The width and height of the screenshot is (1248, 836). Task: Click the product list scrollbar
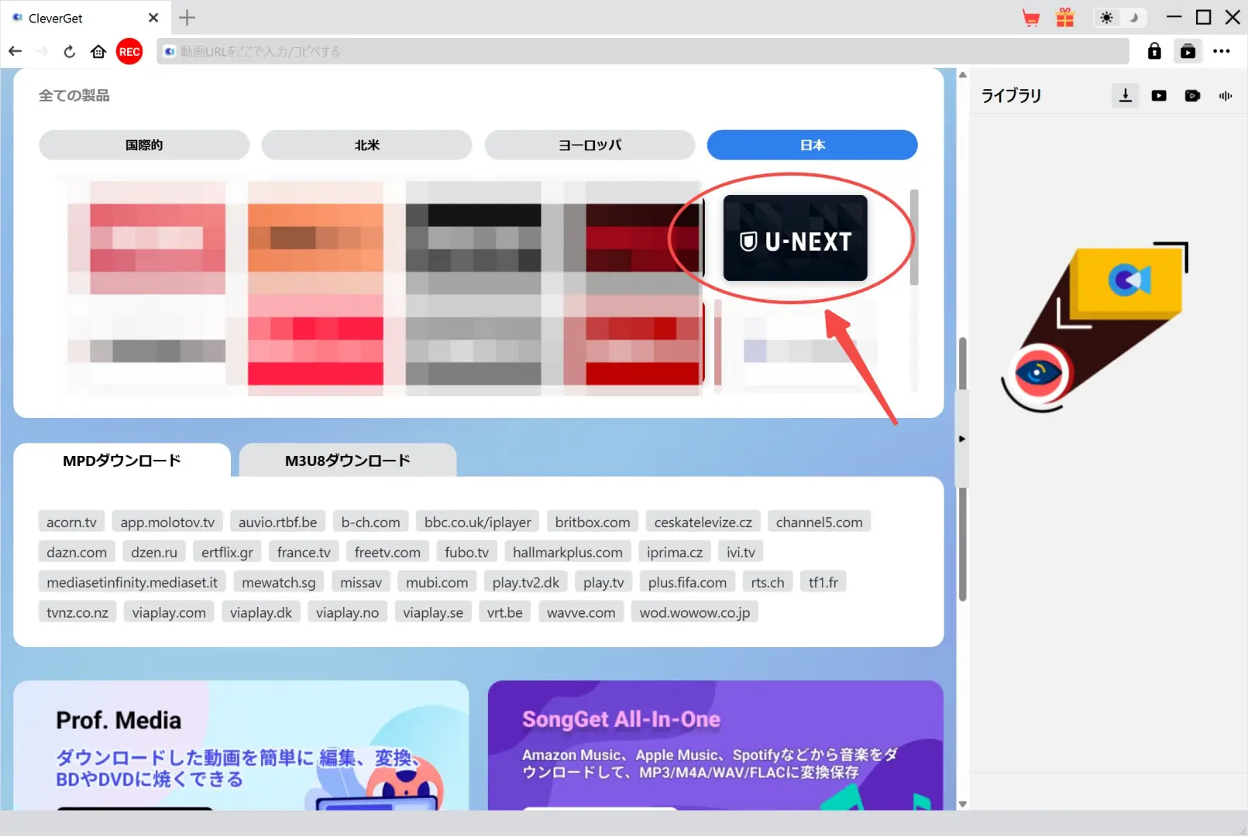[914, 237]
